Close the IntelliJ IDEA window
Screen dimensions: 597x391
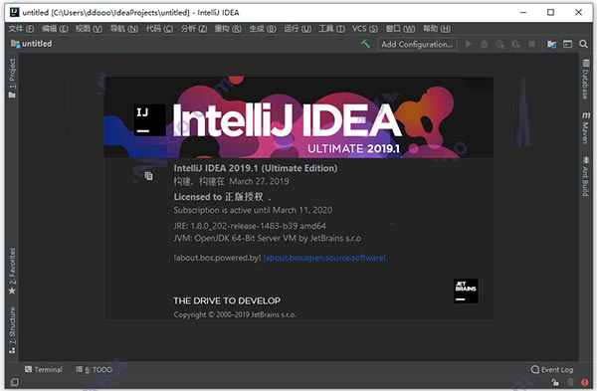coord(579,12)
